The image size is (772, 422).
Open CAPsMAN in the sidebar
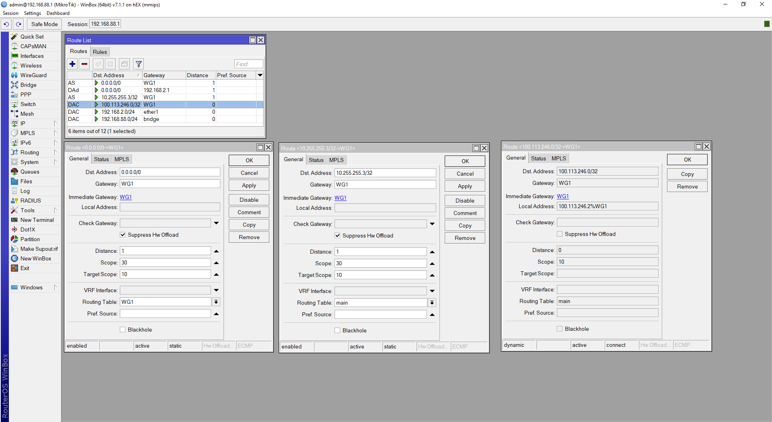(x=33, y=46)
